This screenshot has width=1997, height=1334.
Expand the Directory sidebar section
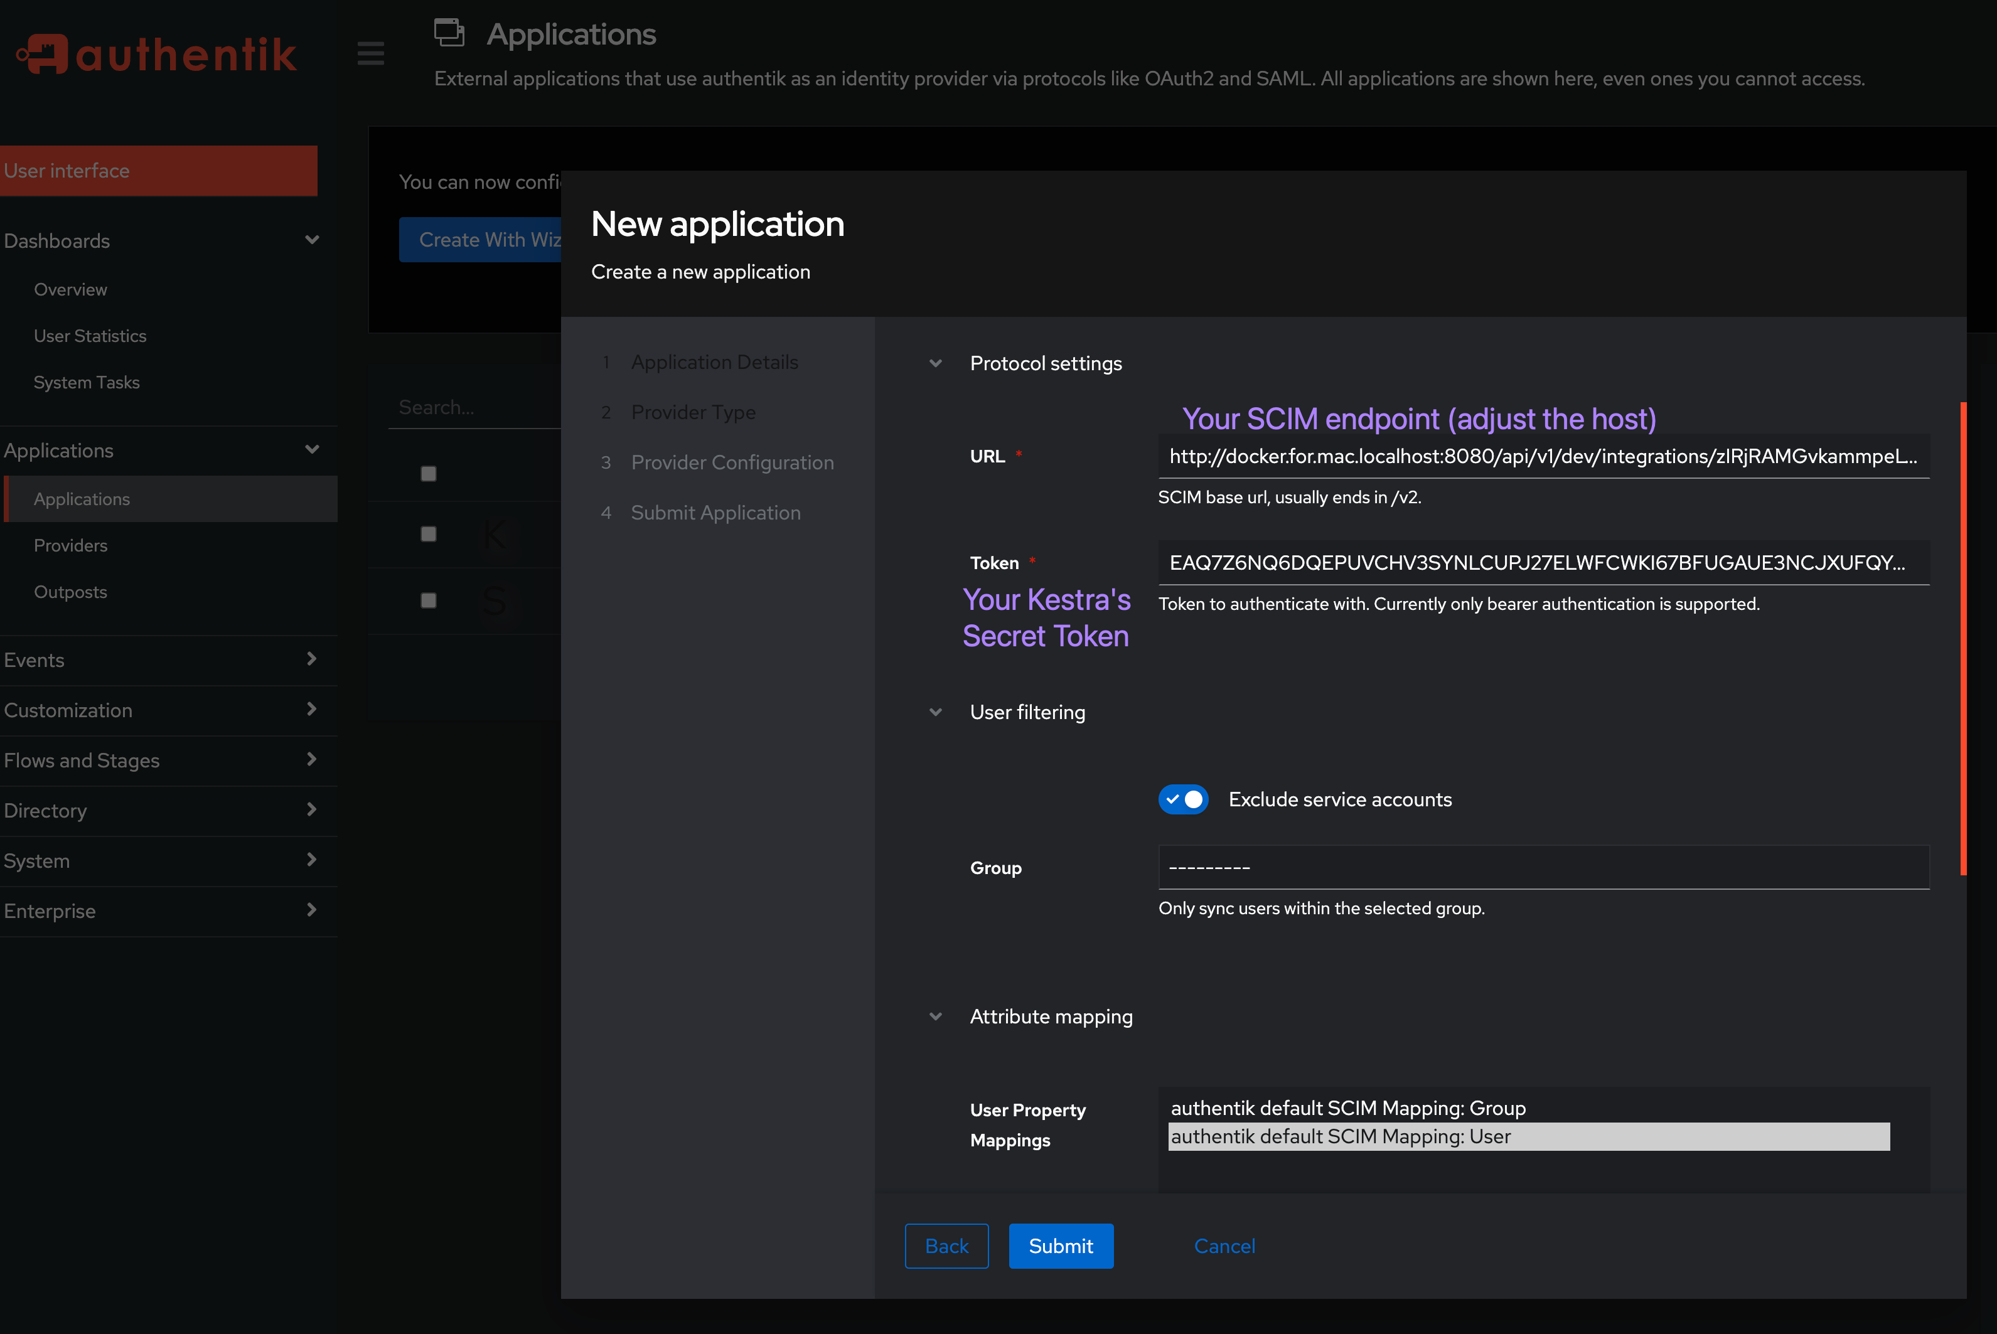pos(311,810)
